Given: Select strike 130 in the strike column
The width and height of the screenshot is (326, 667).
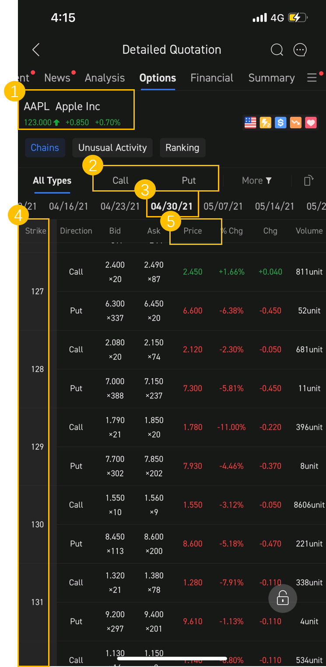Looking at the screenshot, I should click(x=38, y=524).
